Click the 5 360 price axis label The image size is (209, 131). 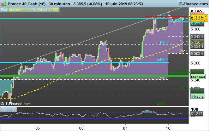(196, 29)
